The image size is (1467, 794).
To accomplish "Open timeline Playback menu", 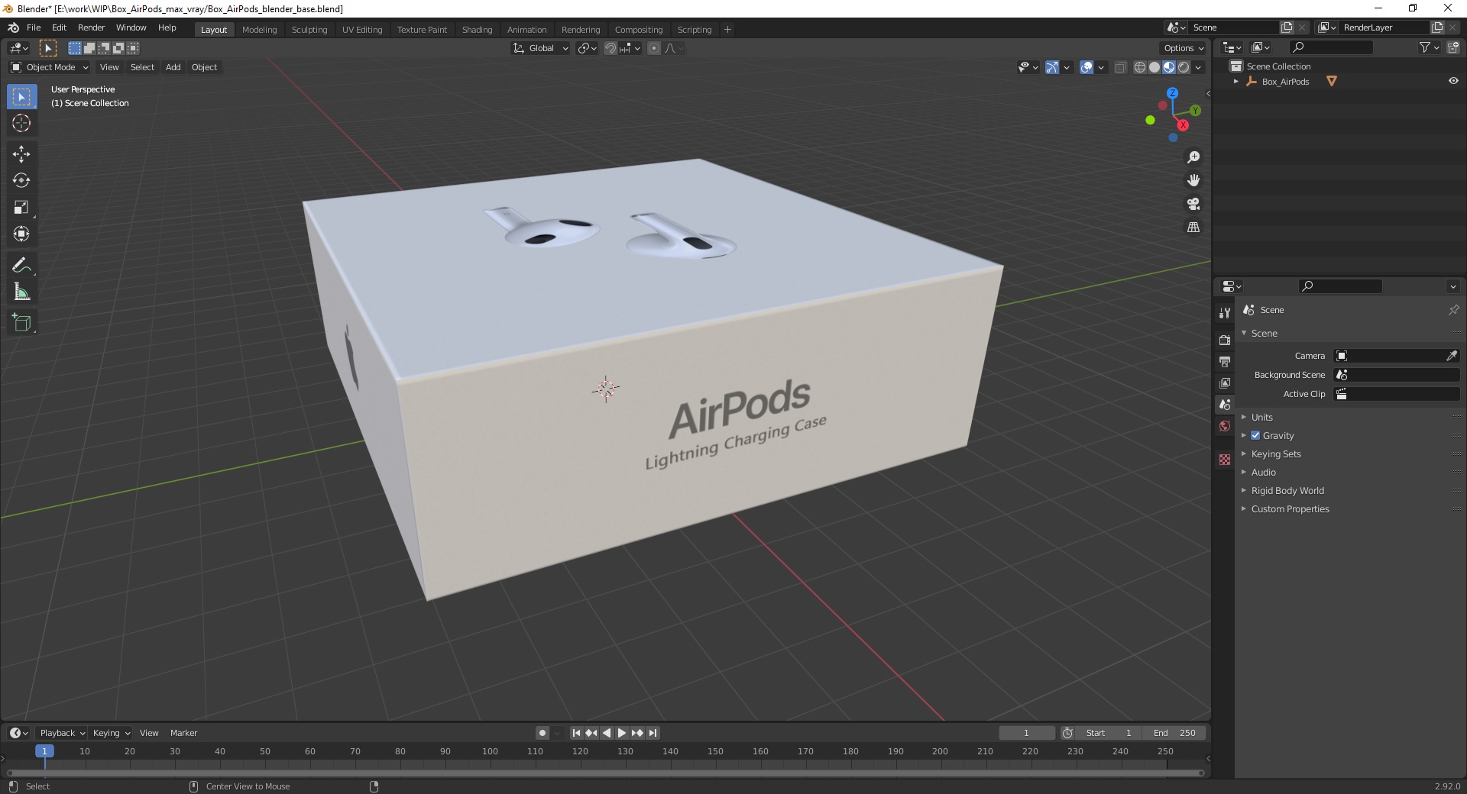I will click(x=62, y=733).
